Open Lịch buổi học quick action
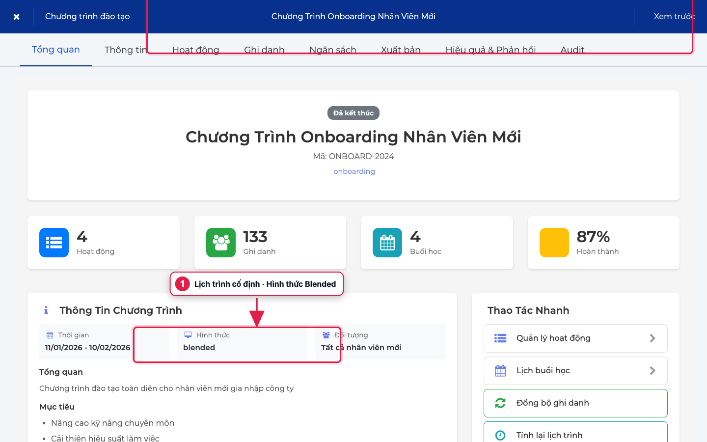This screenshot has width=707, height=442. click(x=575, y=371)
